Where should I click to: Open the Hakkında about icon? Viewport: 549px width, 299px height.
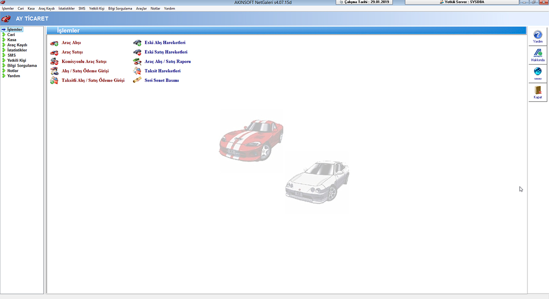click(538, 55)
